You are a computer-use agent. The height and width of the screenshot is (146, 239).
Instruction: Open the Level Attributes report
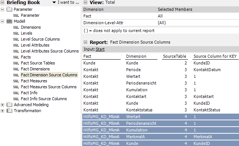[x=35, y=45]
